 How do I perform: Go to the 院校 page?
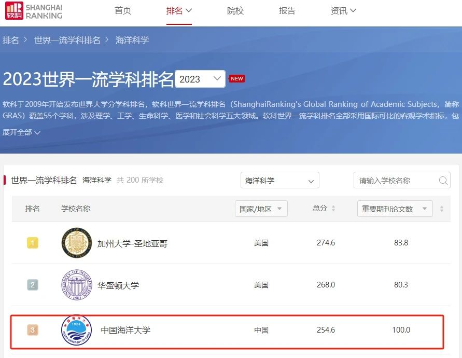[235, 11]
